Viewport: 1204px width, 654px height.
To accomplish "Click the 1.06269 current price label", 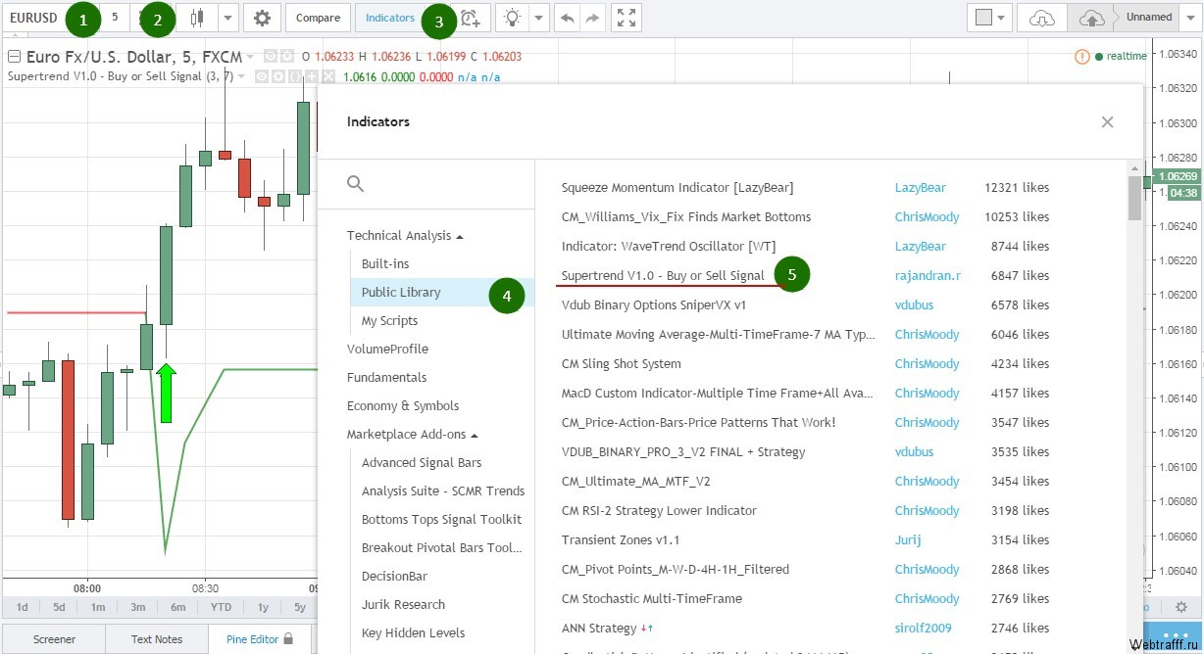I will coord(1177,176).
